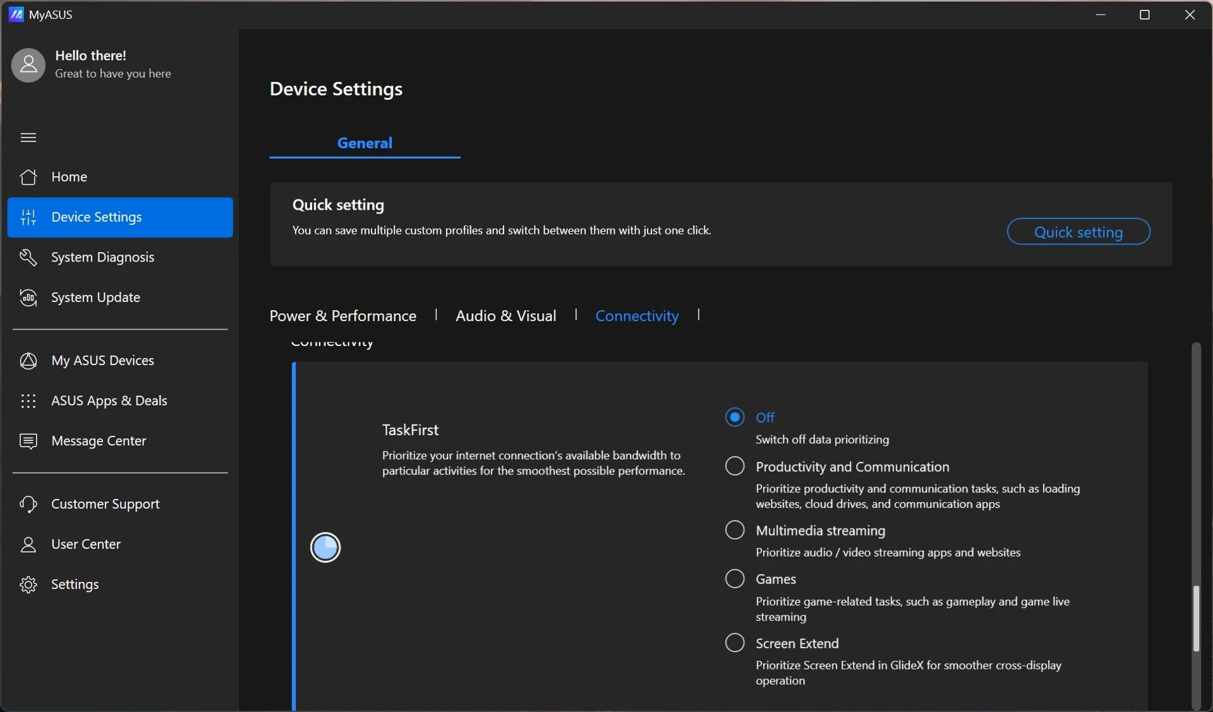Open Message Center from sidebar

click(120, 441)
